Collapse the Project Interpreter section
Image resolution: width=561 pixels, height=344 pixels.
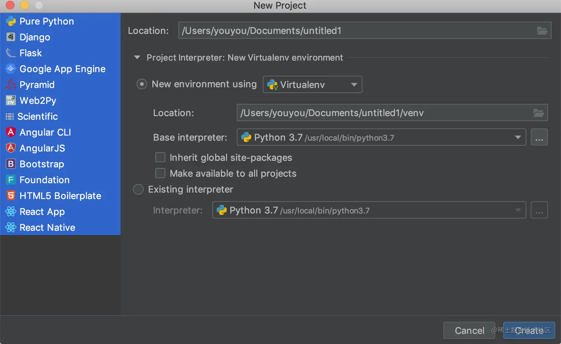point(137,57)
